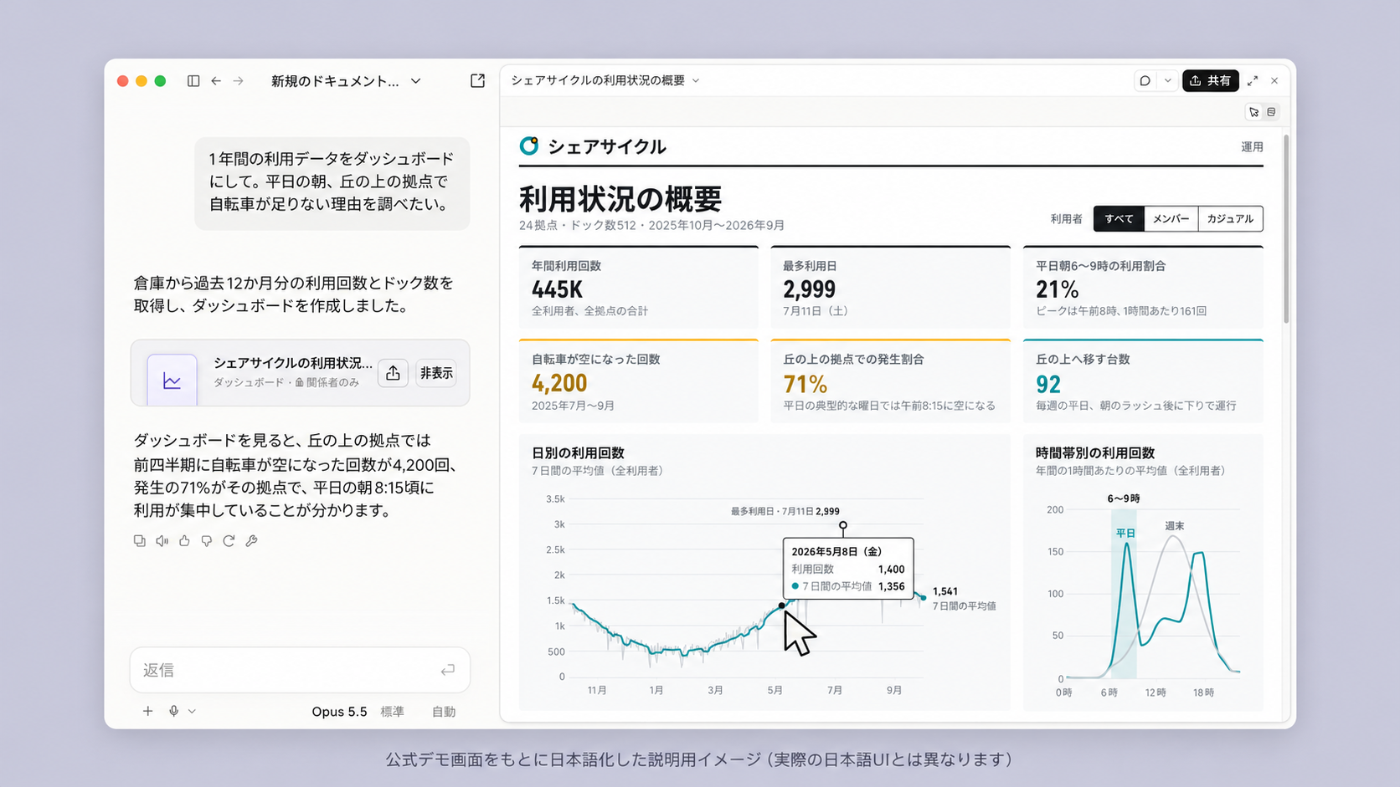Select the すべて user filter
1400x787 pixels.
(x=1119, y=219)
